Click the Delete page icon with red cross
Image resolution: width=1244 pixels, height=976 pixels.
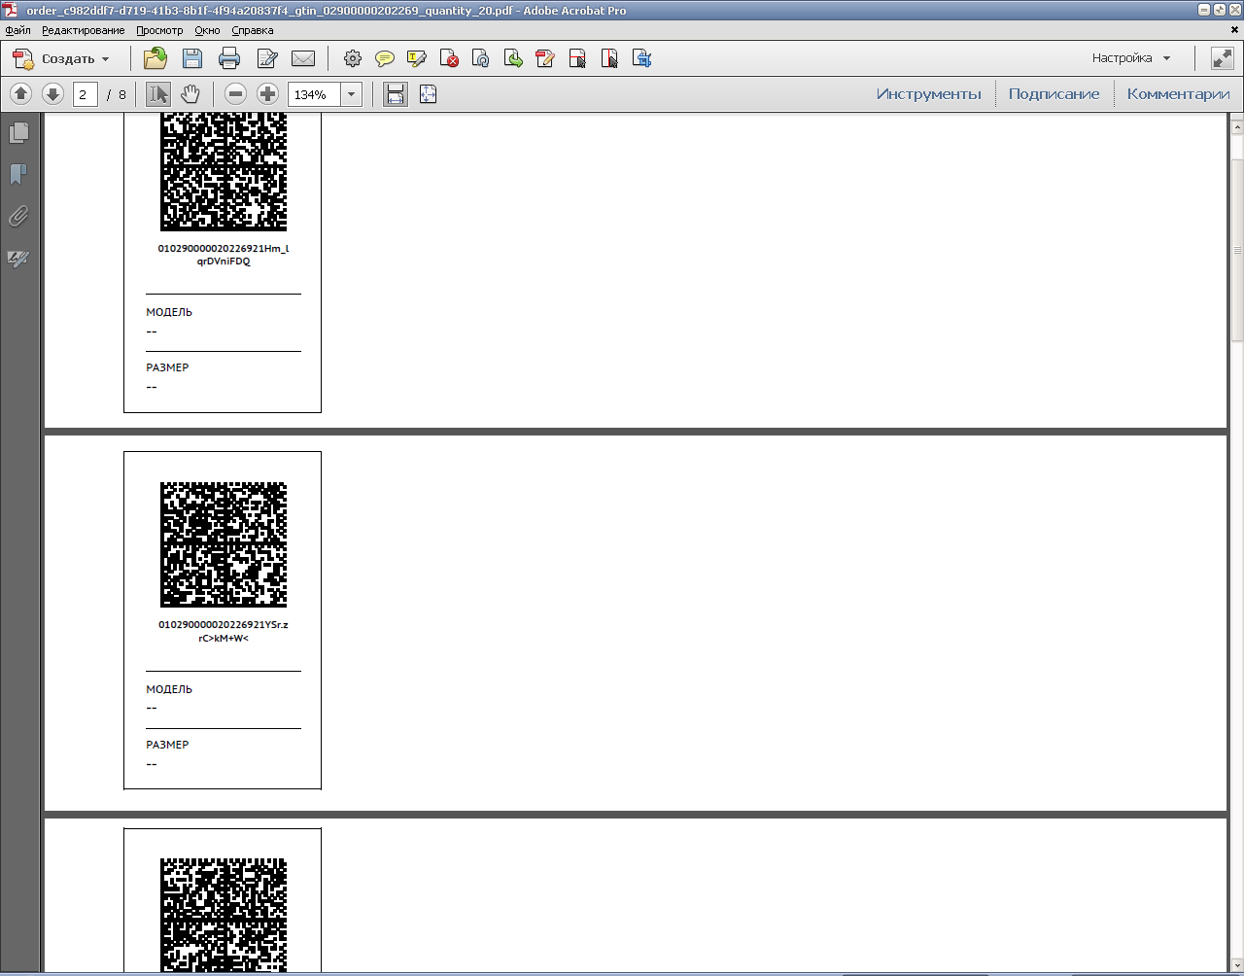coord(449,58)
